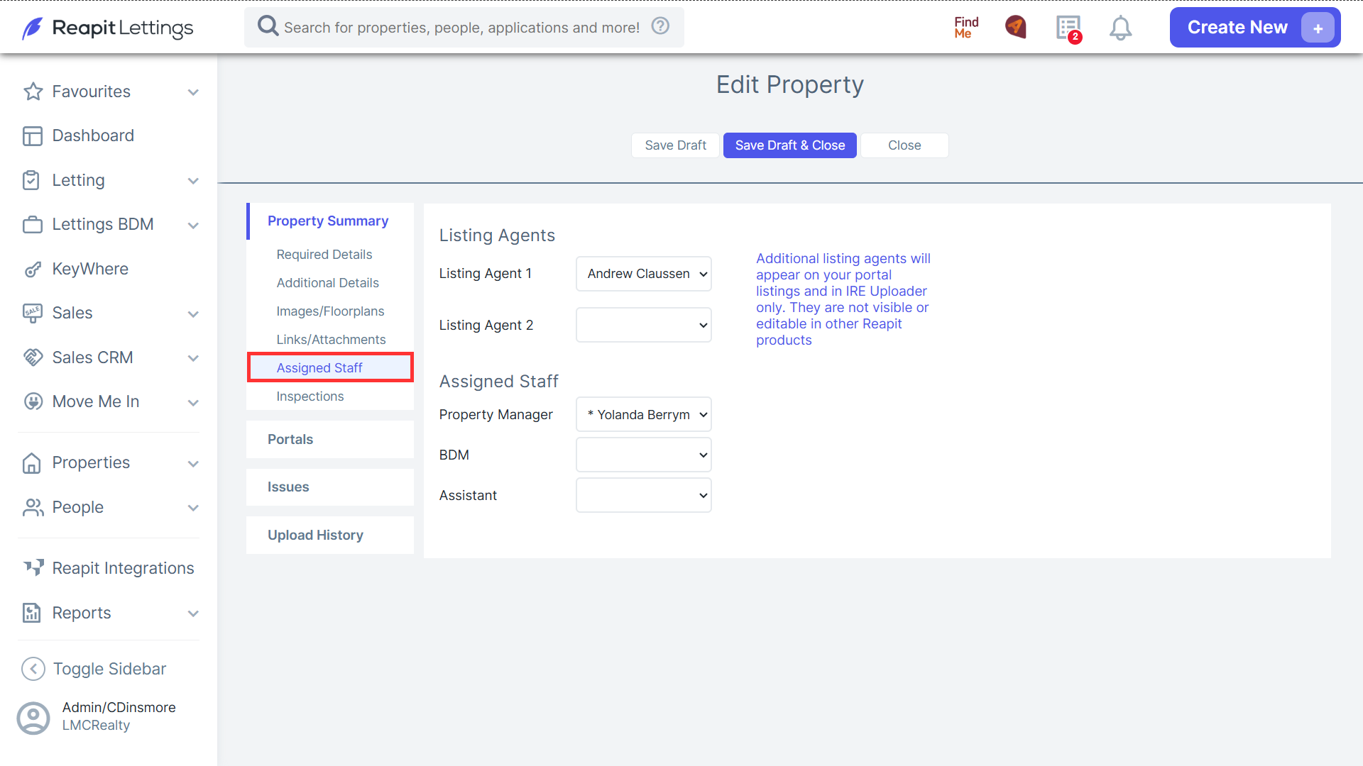The image size is (1363, 766).
Task: Open Dashboard from the sidebar
Action: coord(92,135)
